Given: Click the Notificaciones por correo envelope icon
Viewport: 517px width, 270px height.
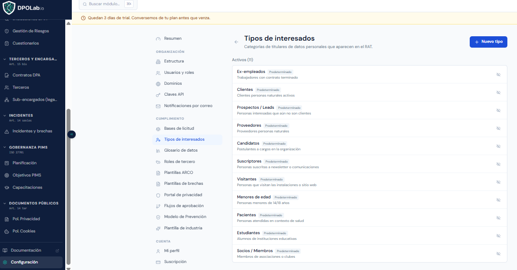Looking at the screenshot, I should [158, 106].
